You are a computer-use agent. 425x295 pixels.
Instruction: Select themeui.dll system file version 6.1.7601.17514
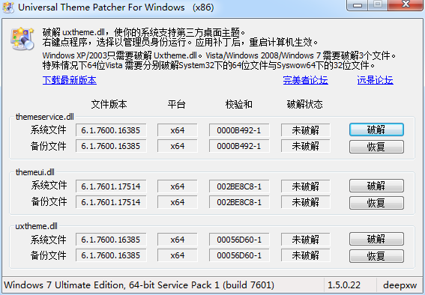(111, 186)
